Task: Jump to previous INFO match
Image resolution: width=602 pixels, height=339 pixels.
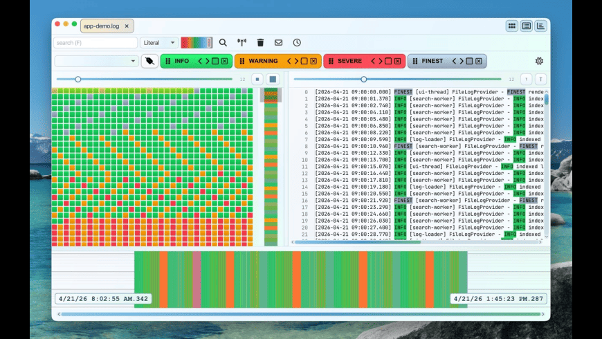Action: click(x=200, y=61)
